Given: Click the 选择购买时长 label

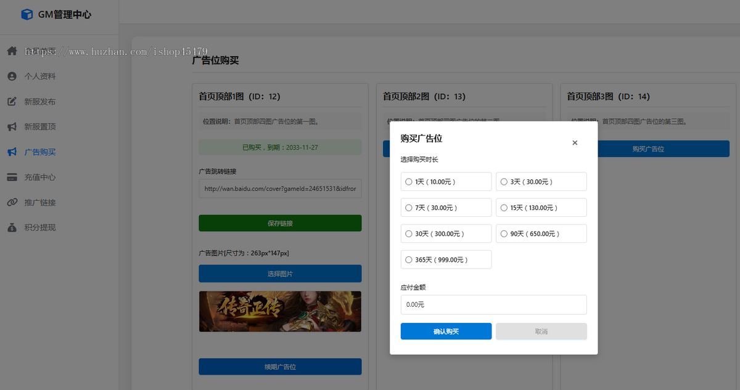Looking at the screenshot, I should (x=419, y=160).
